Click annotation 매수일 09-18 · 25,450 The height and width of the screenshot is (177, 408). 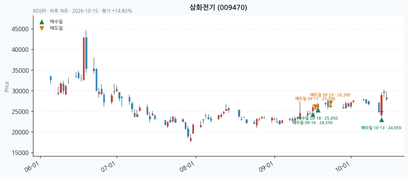[x=318, y=118]
